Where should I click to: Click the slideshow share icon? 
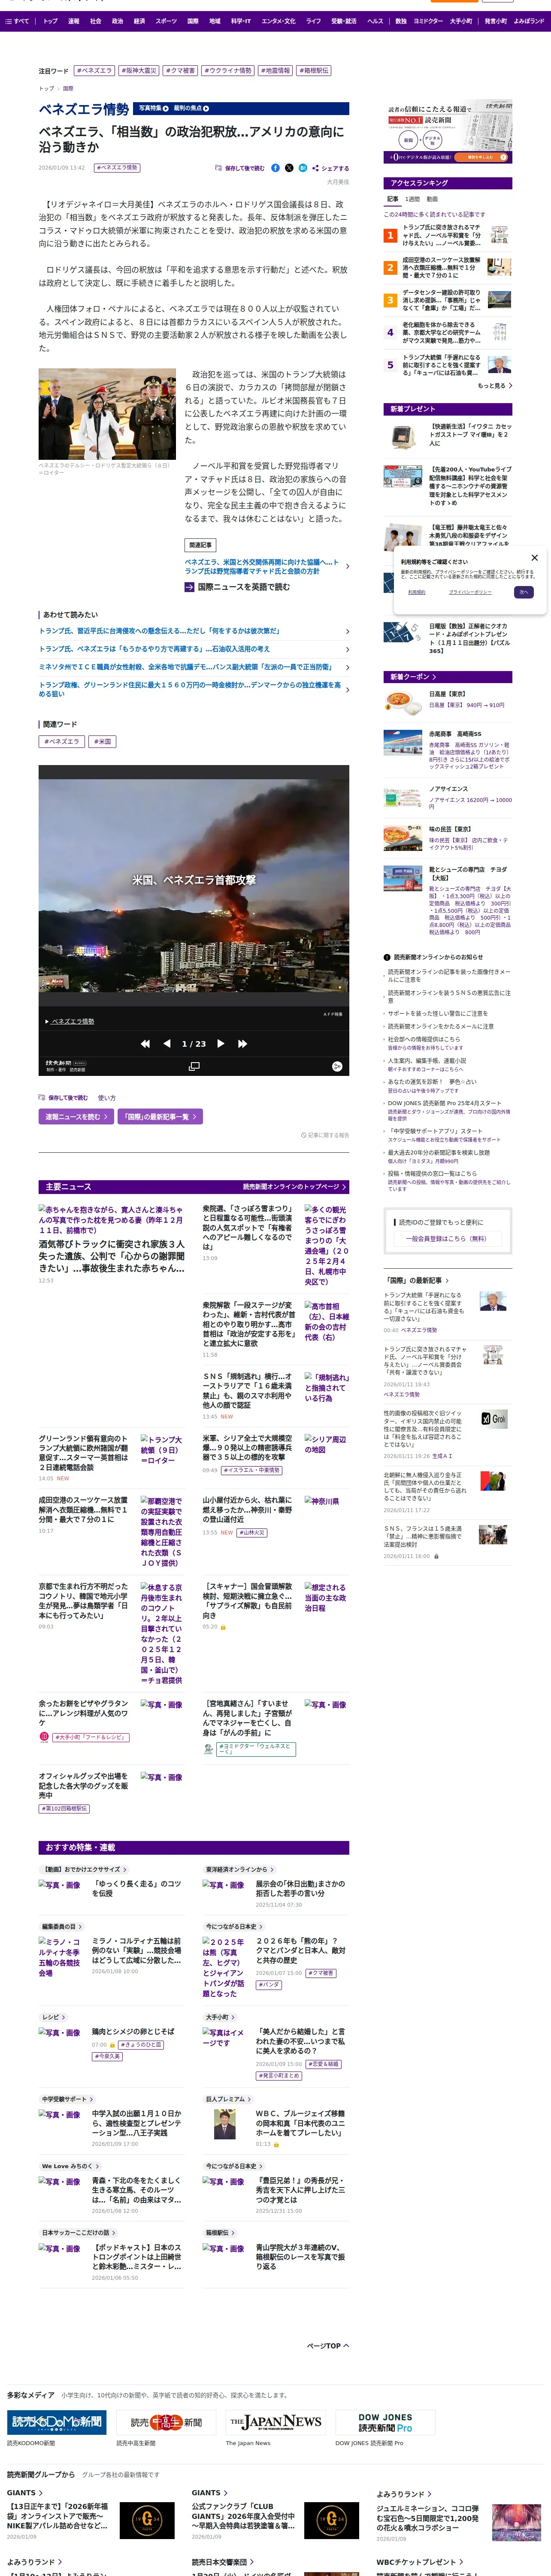(337, 1066)
